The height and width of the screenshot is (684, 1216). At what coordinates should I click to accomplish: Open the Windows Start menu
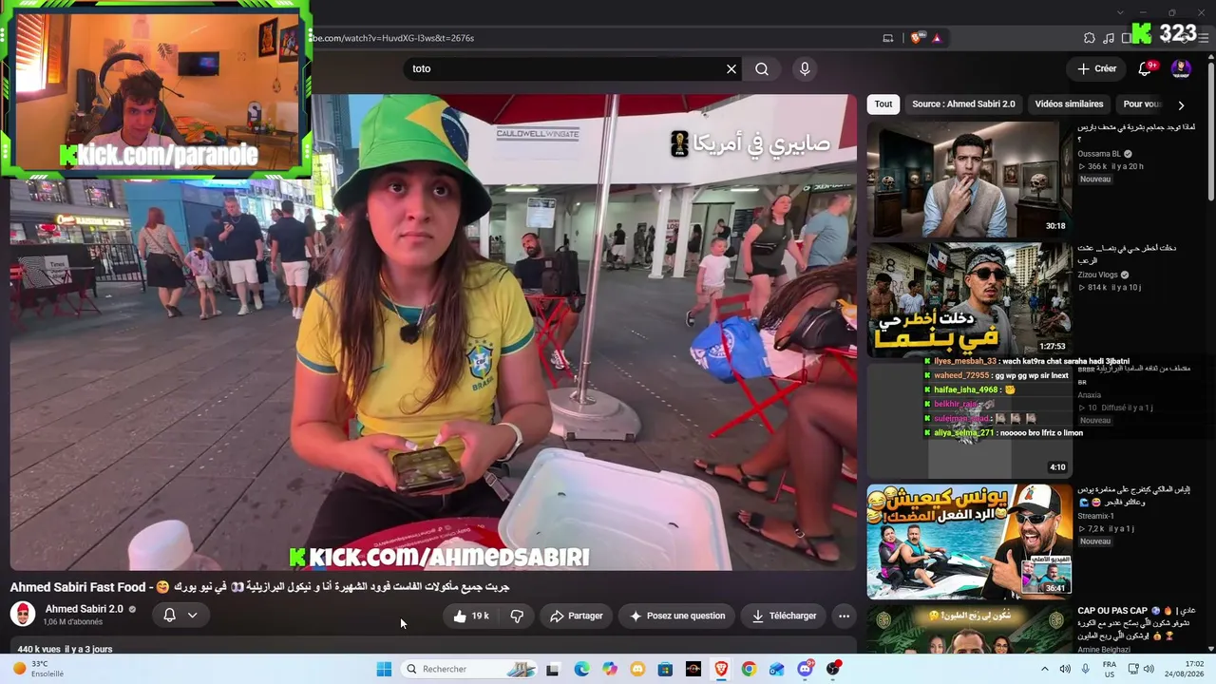point(384,669)
